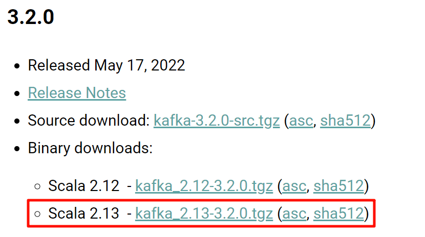Open asc signature for source download

(302, 121)
